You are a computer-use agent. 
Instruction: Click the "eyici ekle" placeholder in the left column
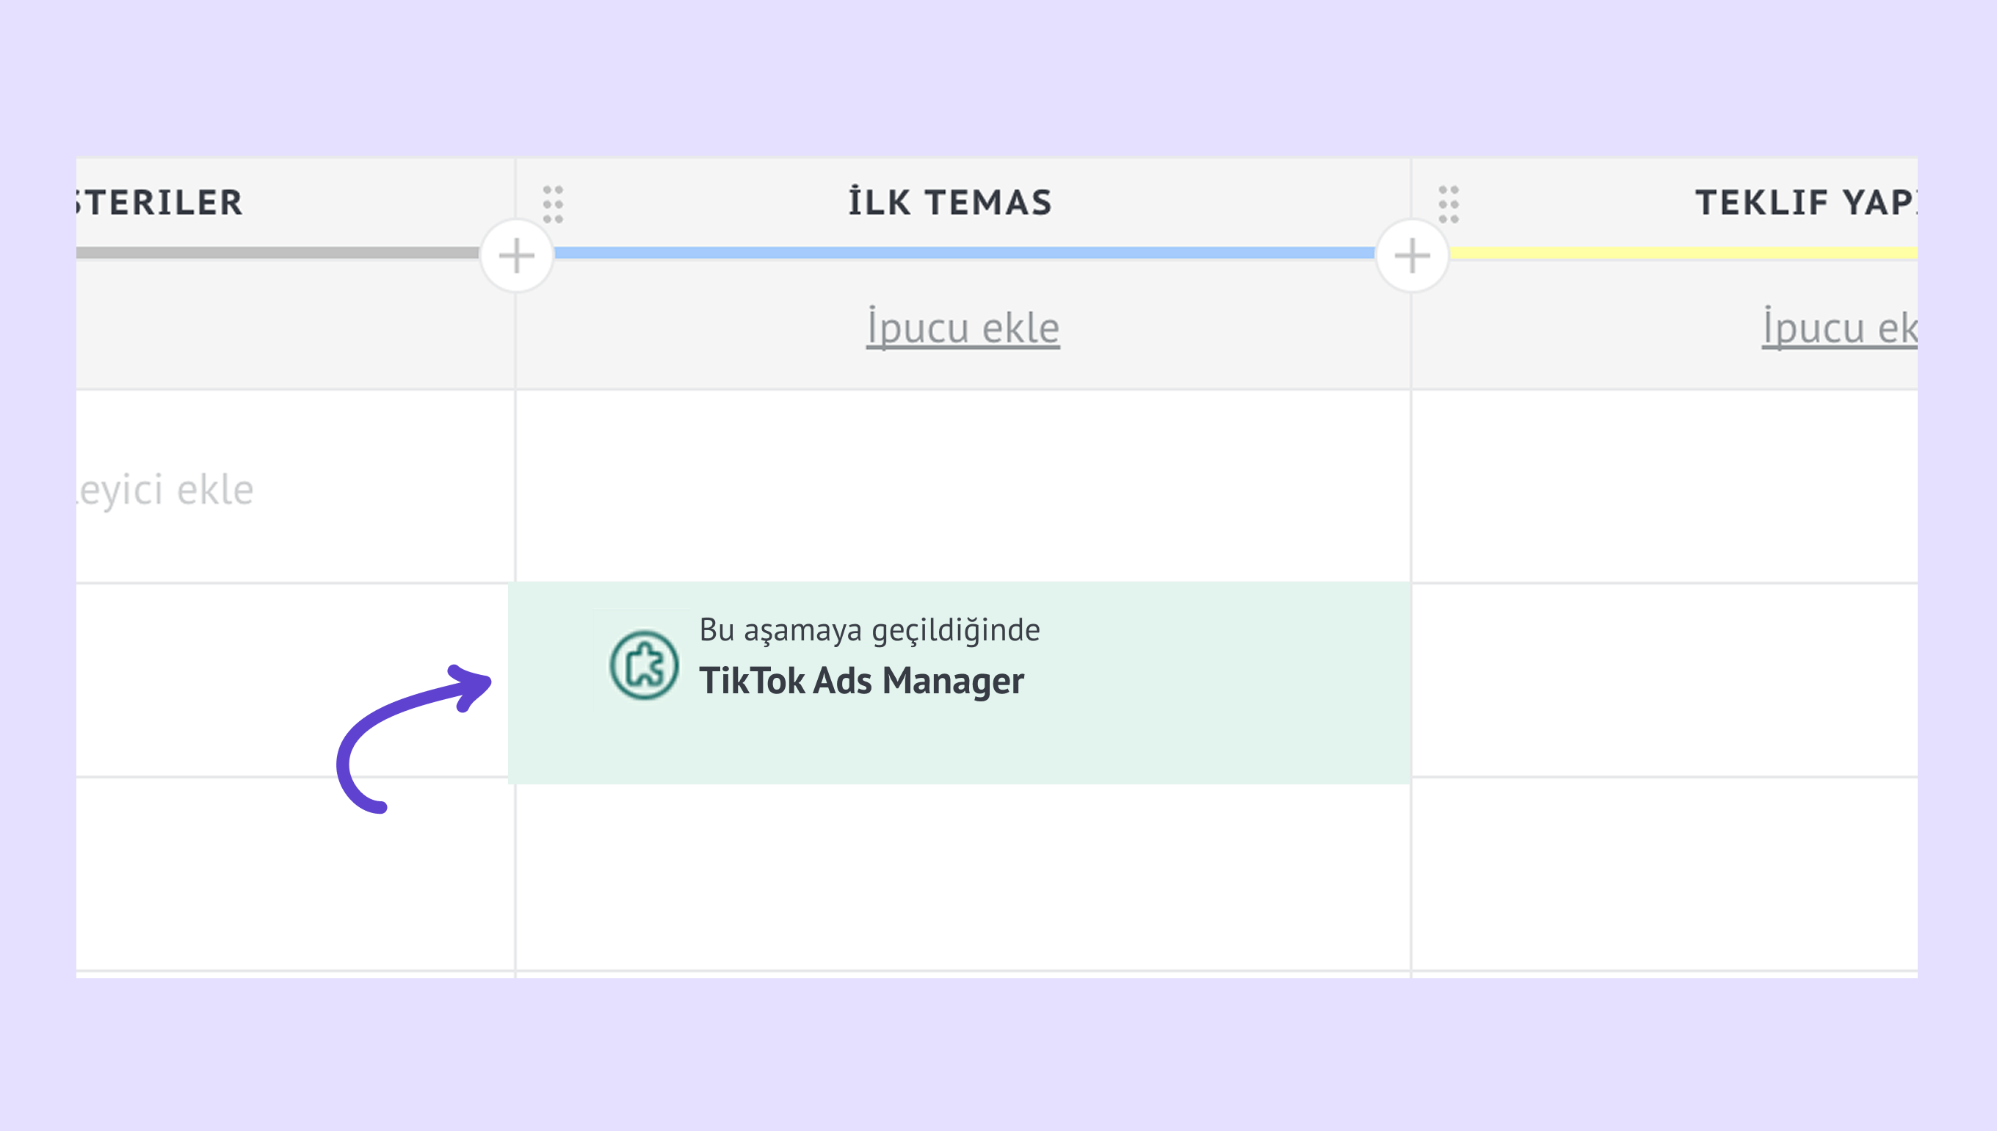tap(166, 490)
